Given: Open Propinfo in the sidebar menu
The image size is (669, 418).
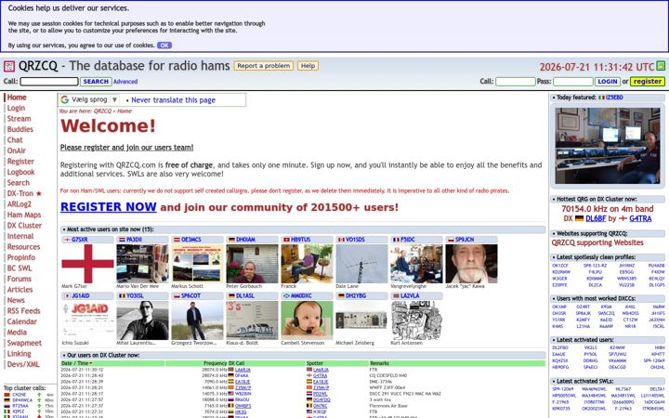Looking at the screenshot, I should coord(20,257).
